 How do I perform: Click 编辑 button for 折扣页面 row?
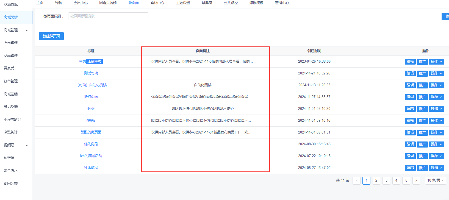point(410,97)
